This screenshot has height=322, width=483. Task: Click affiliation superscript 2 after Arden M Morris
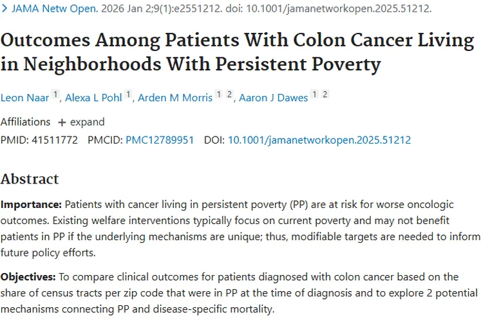[x=229, y=95]
